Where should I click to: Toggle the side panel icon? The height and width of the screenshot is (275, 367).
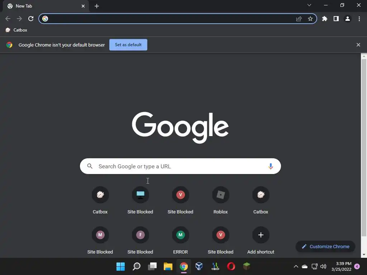pyautogui.click(x=336, y=19)
